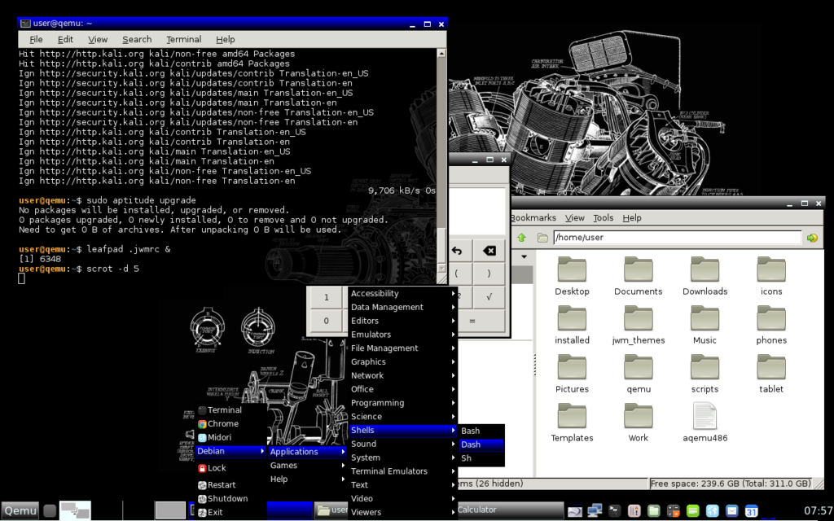
Task: Click the Qemu start button on taskbar
Action: 20,510
